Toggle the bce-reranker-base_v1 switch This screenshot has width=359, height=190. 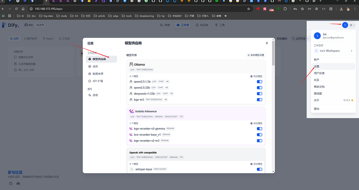coord(259,135)
